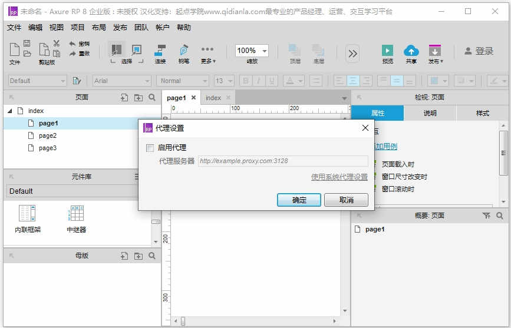Close the page1 tab
The height and width of the screenshot is (328, 511).
coord(193,97)
